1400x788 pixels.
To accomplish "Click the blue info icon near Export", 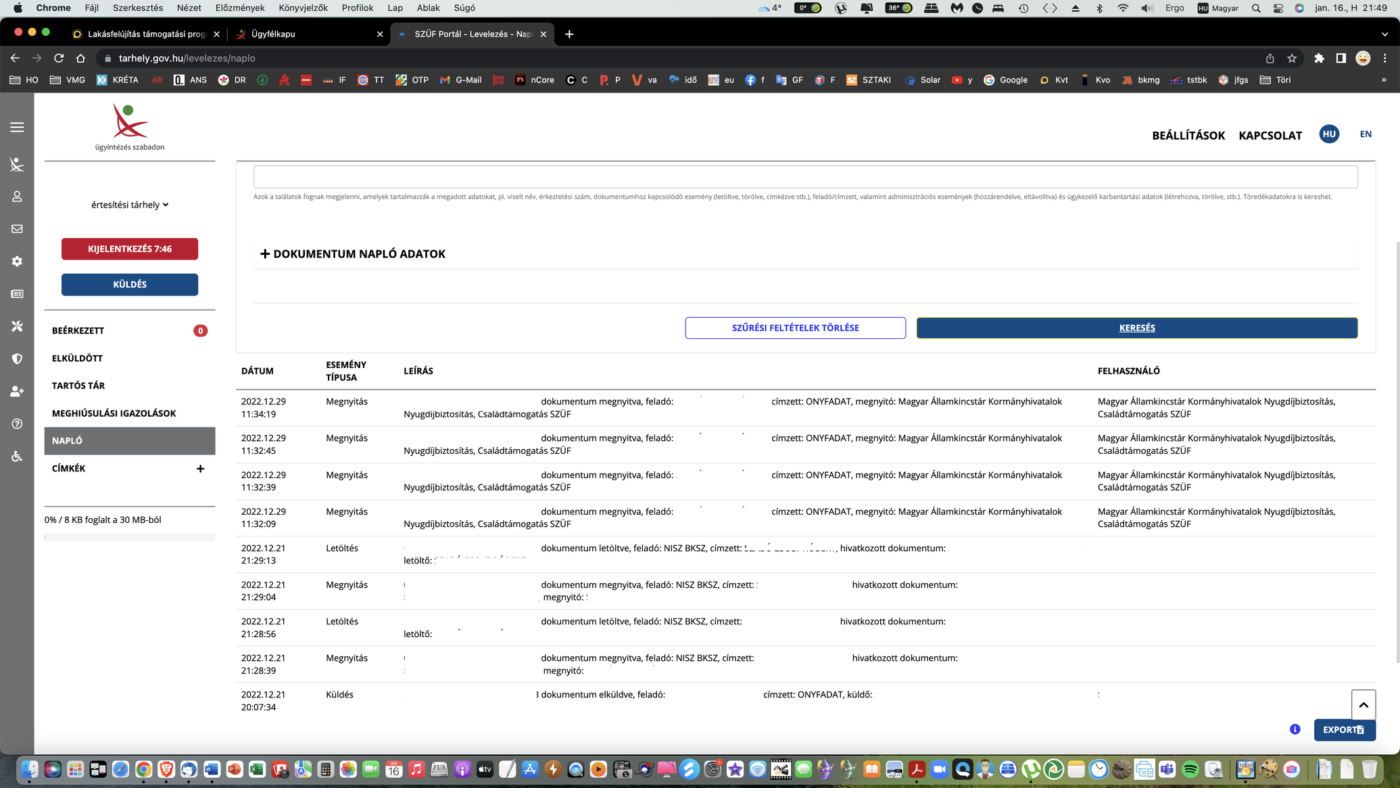I will point(1295,729).
